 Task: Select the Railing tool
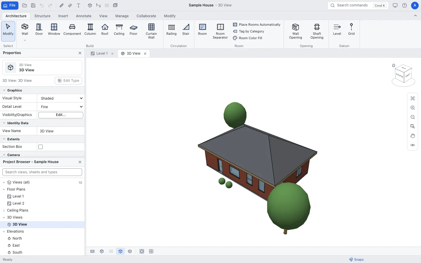[x=171, y=30]
